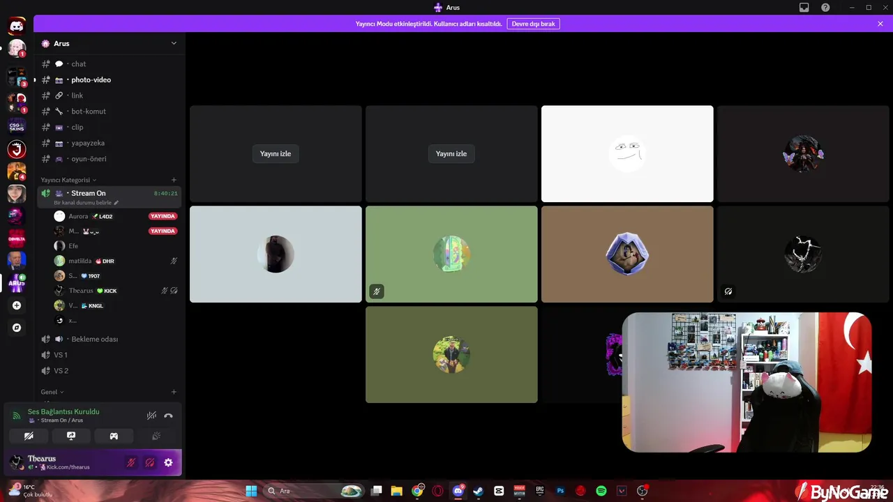The height and width of the screenshot is (502, 893).
Task: Select the white tile with the face doodle avatar
Action: [x=627, y=153]
